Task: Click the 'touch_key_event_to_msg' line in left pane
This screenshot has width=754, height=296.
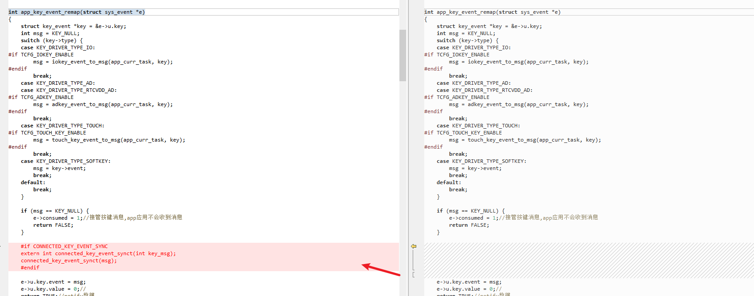Action: pos(109,140)
